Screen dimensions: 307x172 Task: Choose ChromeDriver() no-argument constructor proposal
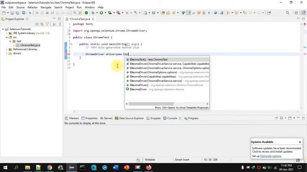coord(167,85)
